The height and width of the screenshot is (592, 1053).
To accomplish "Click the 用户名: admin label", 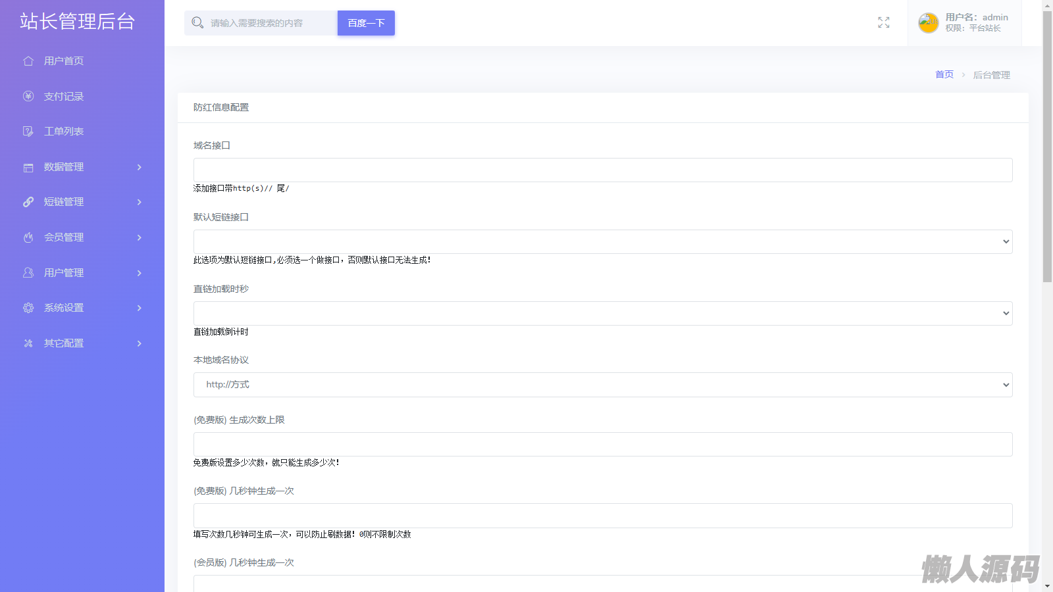I will click(977, 17).
